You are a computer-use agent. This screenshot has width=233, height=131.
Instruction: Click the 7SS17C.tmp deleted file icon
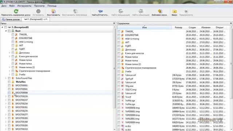[x=123, y=90]
